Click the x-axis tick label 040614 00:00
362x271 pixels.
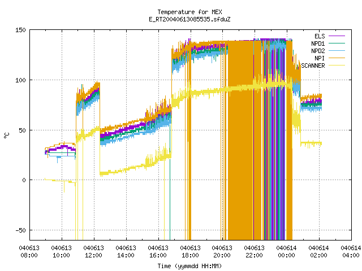pyautogui.click(x=287, y=252)
